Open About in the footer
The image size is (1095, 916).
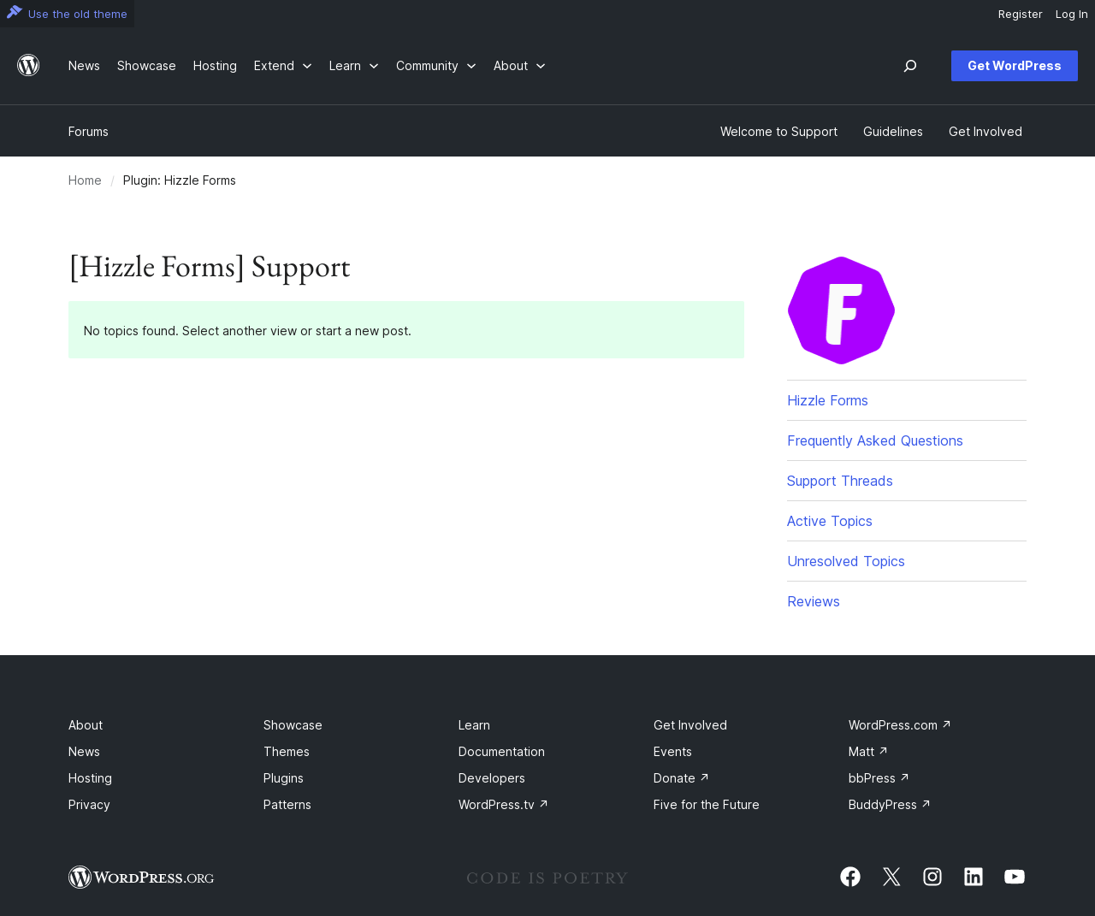86,725
